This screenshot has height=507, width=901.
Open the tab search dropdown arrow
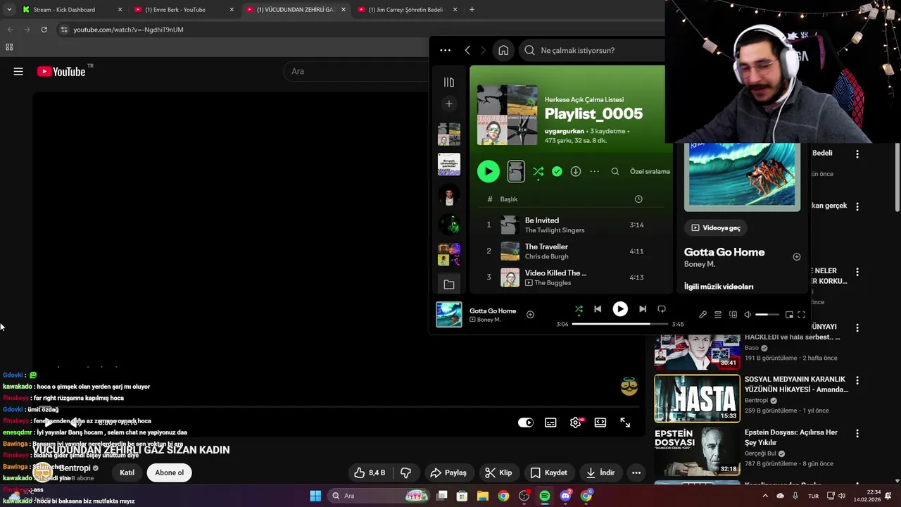pyautogui.click(x=9, y=10)
